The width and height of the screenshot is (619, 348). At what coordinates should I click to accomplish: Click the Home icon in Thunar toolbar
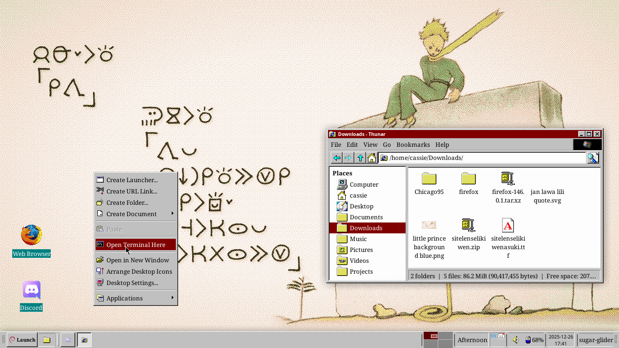coord(372,158)
